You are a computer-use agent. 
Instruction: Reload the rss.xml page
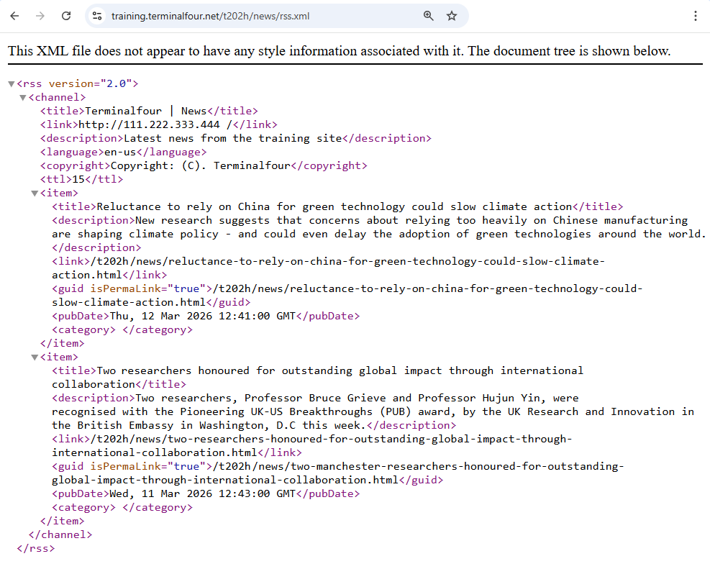65,16
